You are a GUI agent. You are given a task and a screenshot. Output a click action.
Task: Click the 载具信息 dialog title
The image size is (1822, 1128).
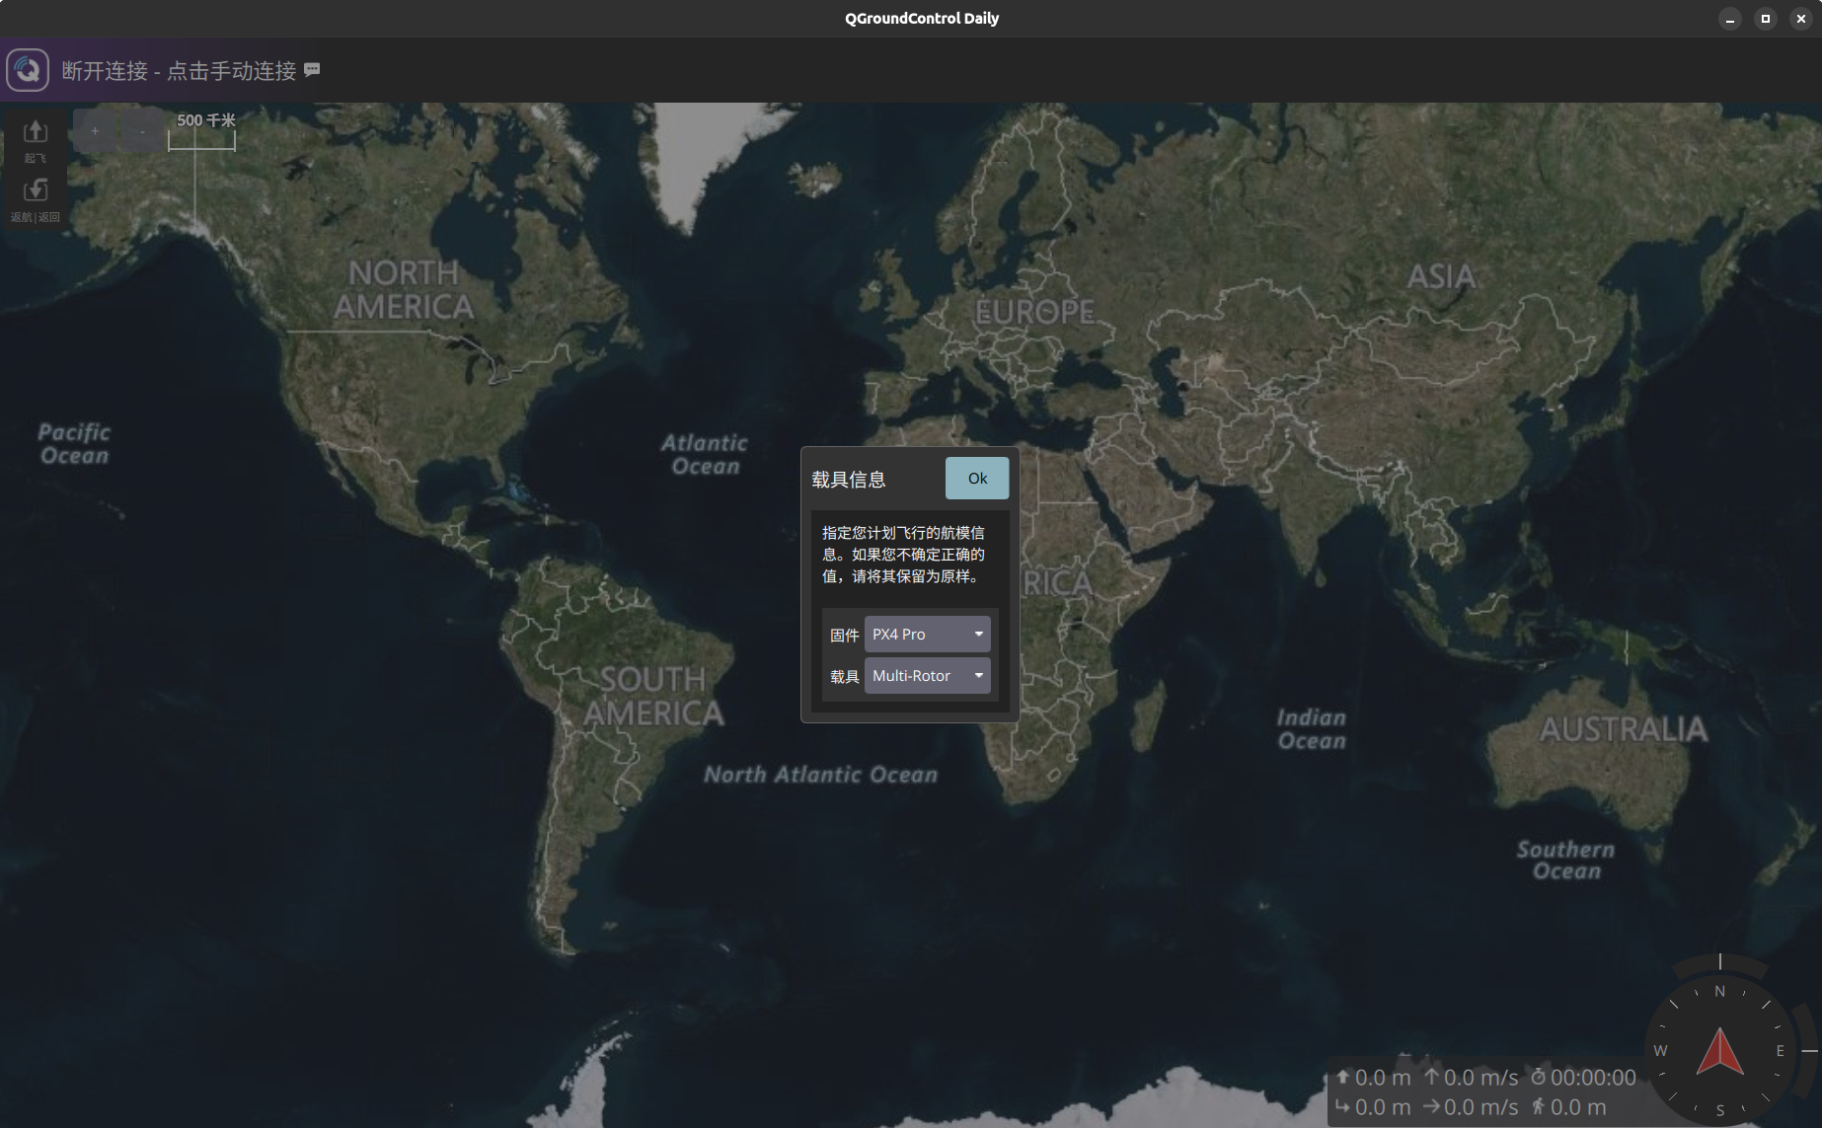coord(849,480)
